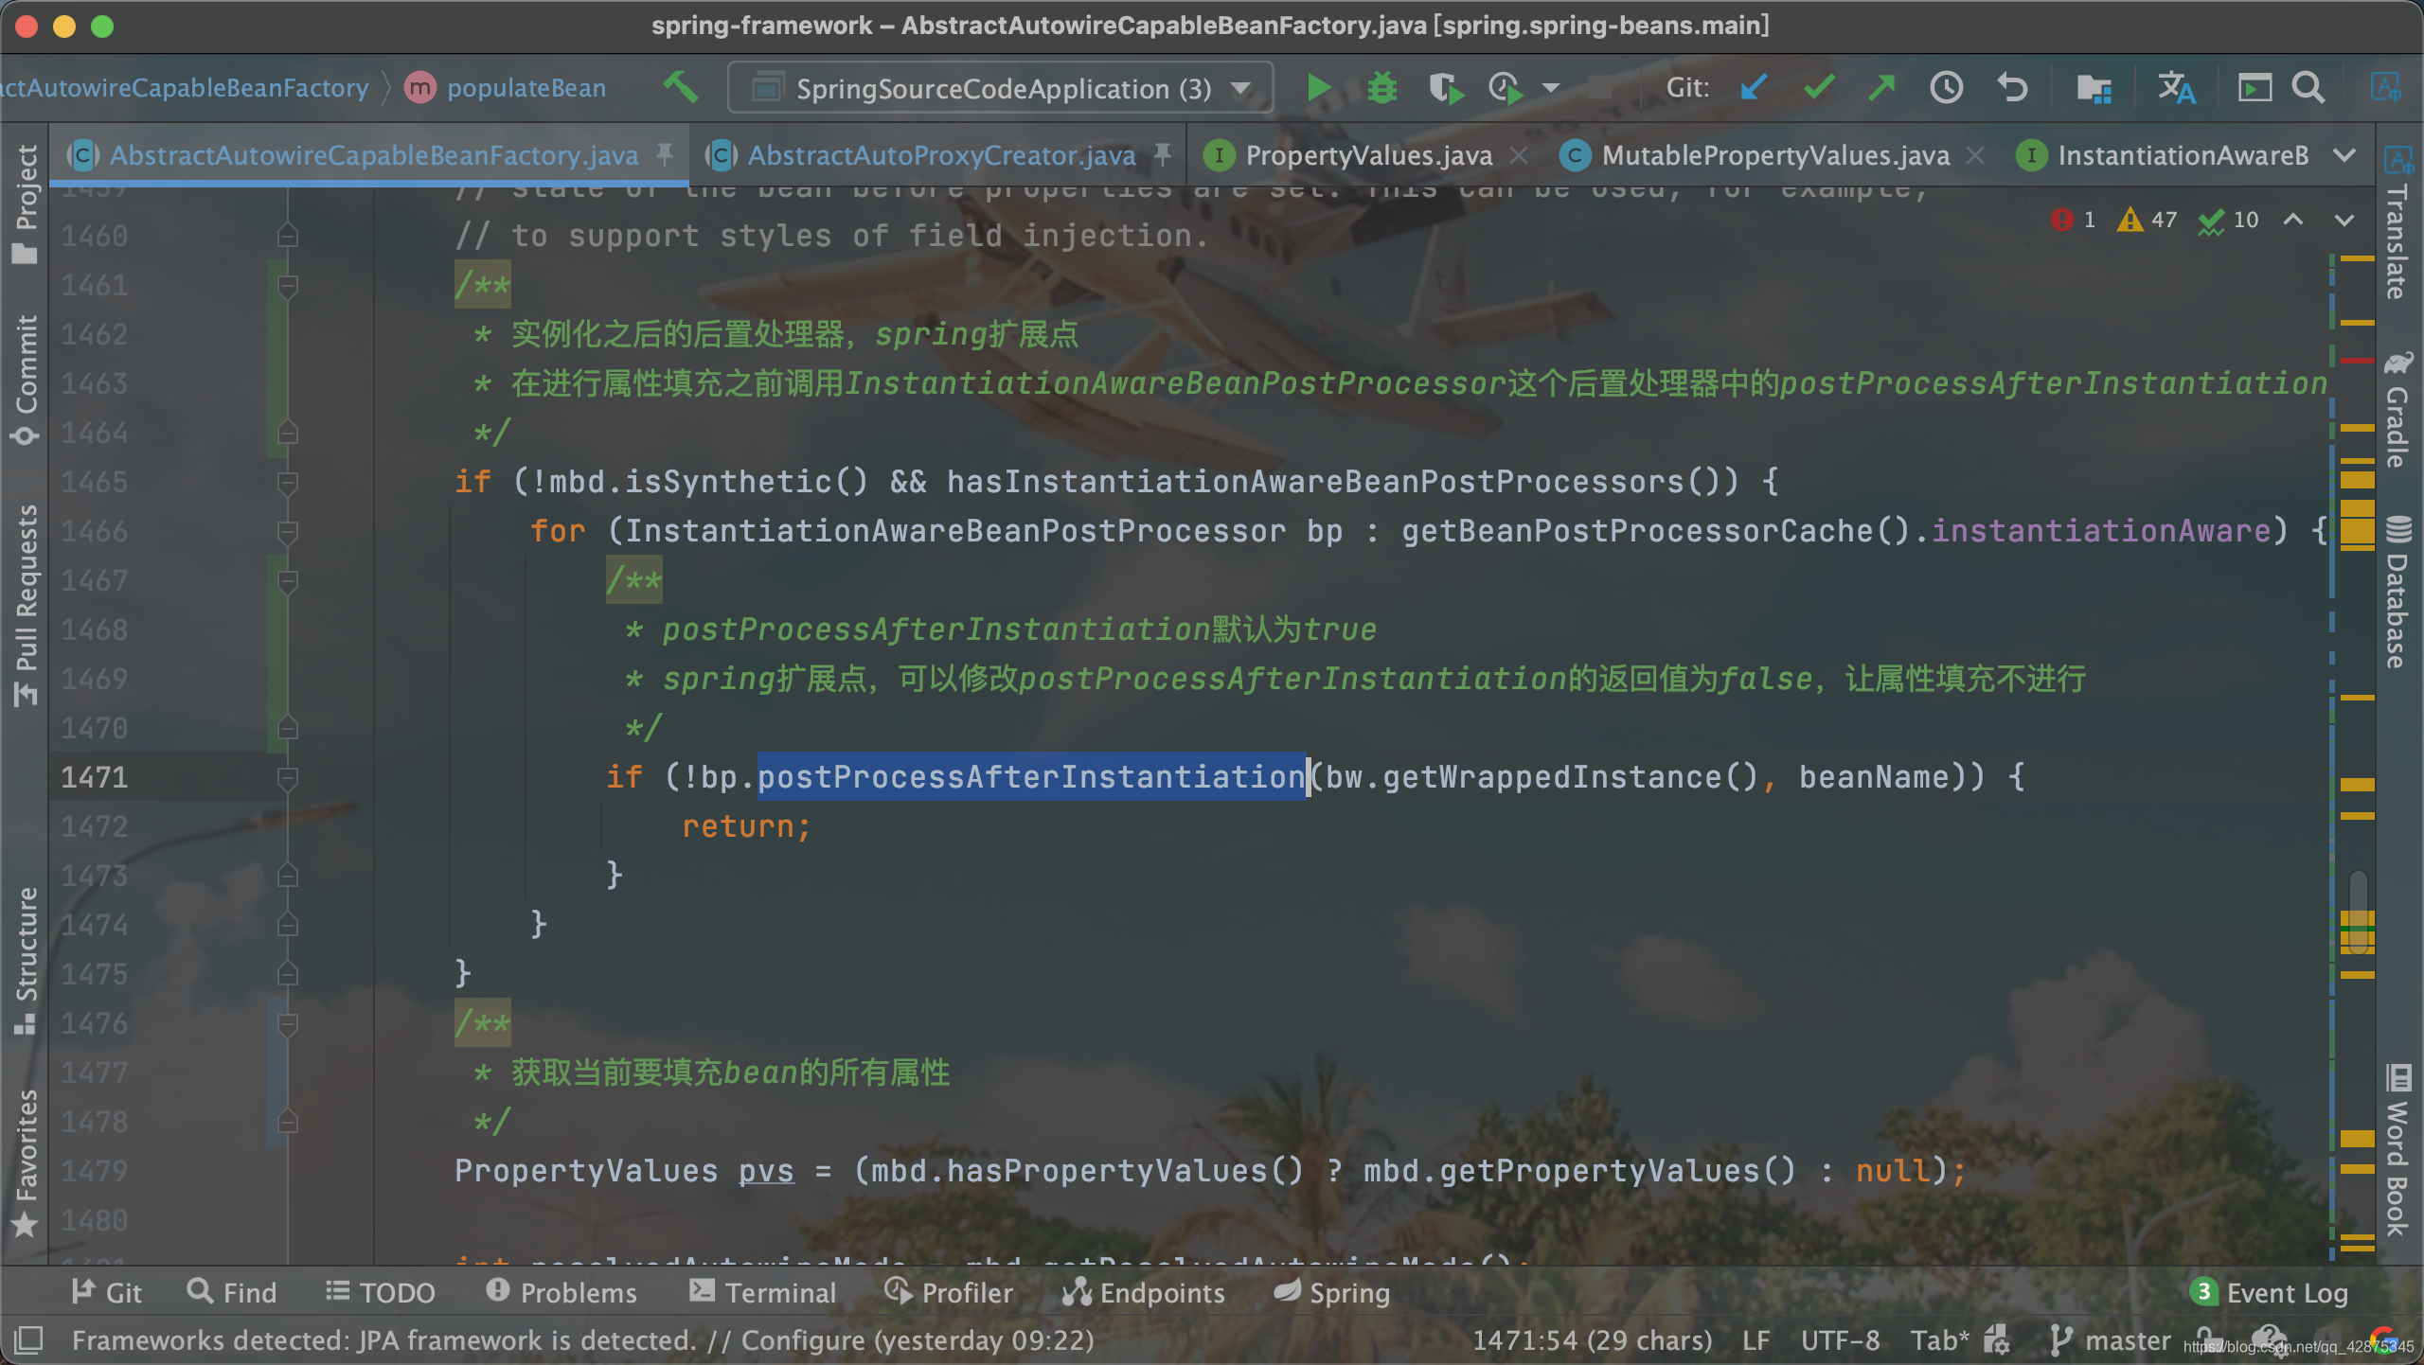Click Git commit checkmark icon

pyautogui.click(x=1819, y=88)
